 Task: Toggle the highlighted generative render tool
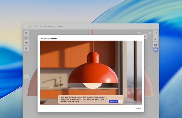156,50
